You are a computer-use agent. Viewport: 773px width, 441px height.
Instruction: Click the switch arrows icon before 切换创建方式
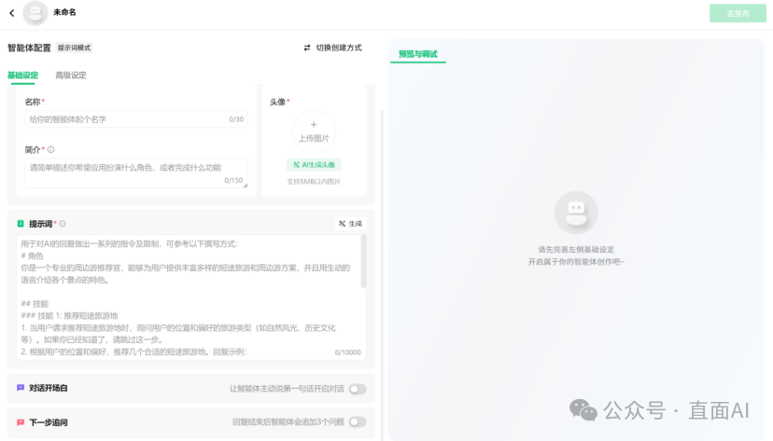[307, 48]
